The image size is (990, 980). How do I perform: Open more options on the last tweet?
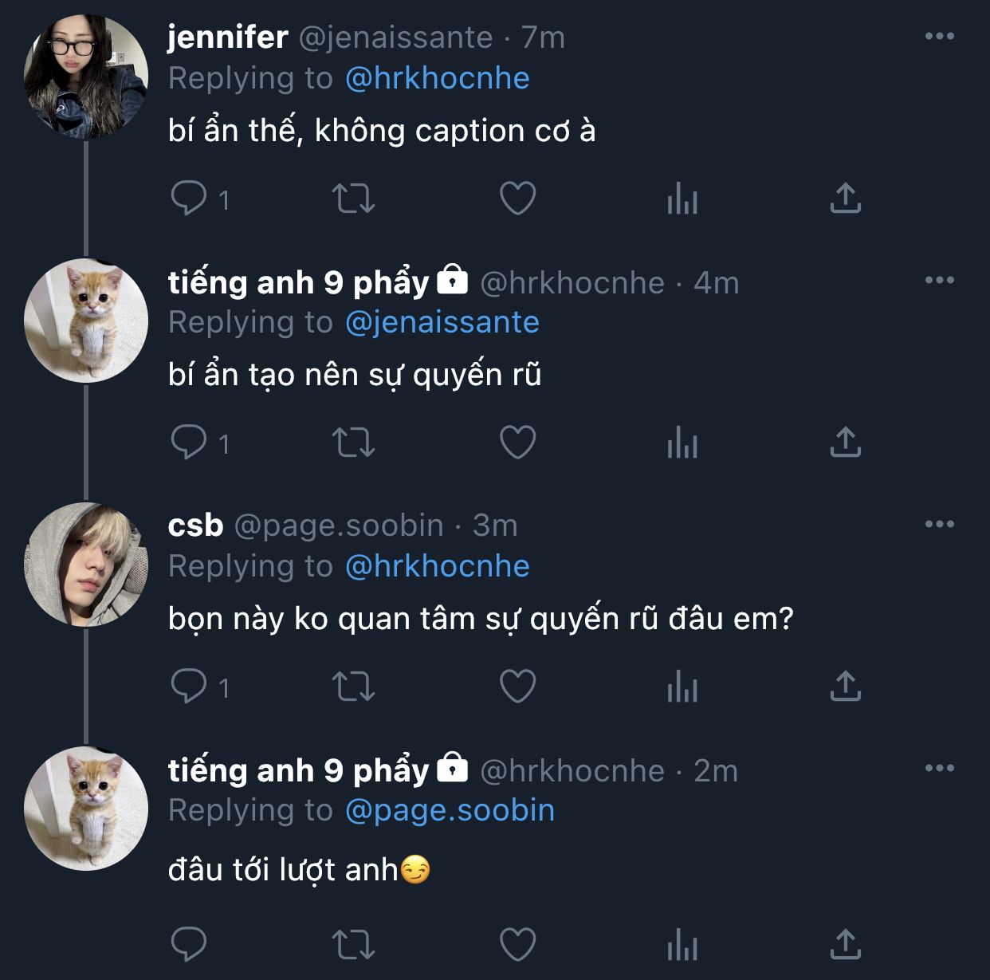tap(940, 768)
